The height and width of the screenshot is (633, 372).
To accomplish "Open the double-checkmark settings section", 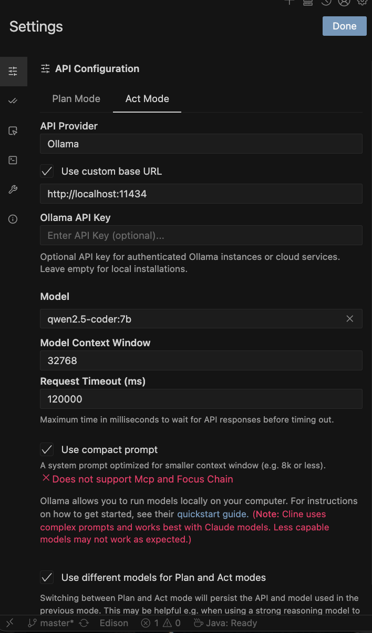I will [13, 101].
